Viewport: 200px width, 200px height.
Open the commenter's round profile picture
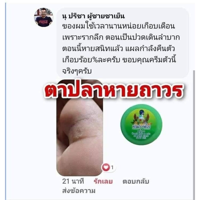coord(44,17)
